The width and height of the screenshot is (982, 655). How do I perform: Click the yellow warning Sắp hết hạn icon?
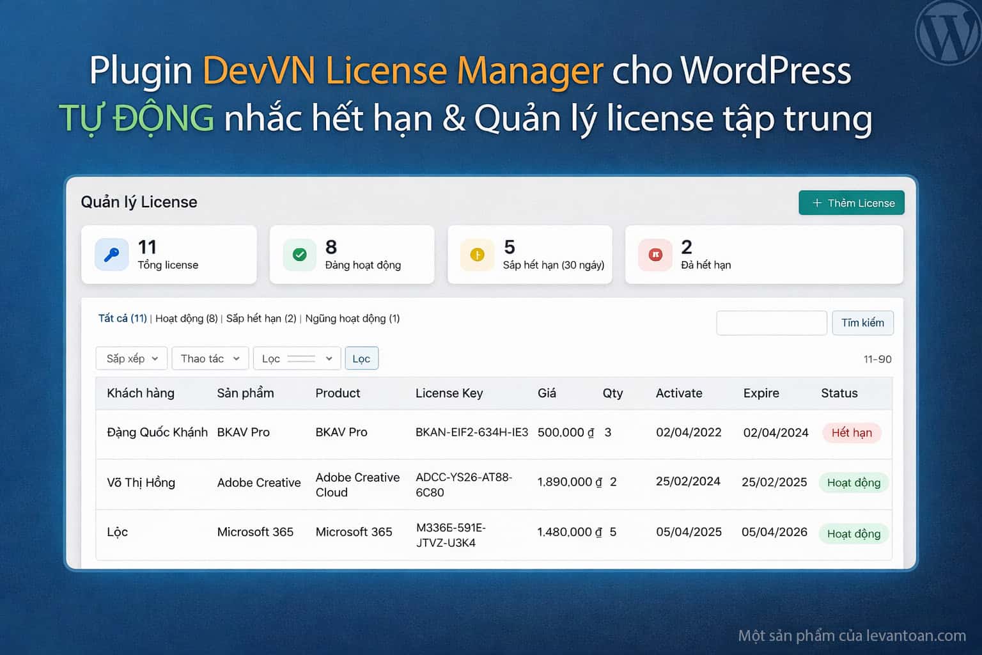[477, 255]
